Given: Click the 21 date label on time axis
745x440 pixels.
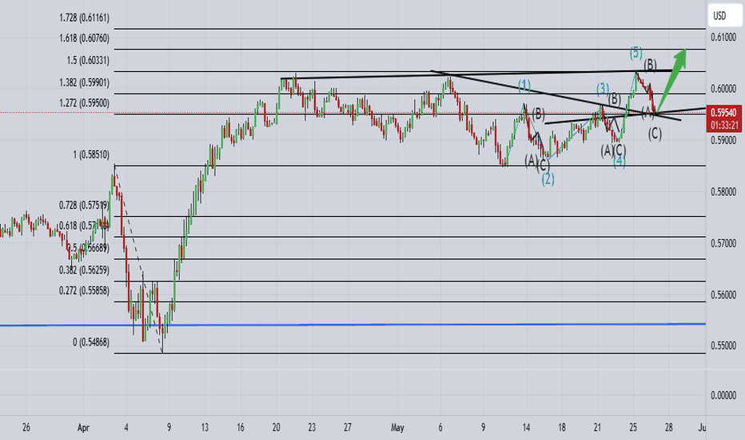Looking at the screenshot, I should [597, 428].
